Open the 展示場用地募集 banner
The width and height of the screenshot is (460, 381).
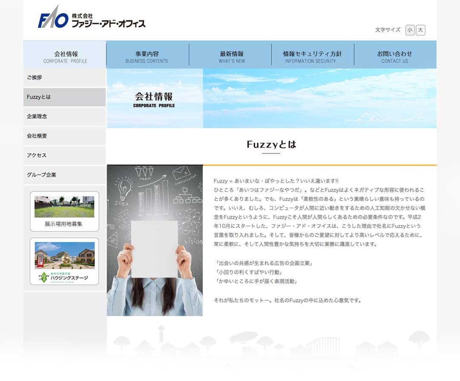click(x=65, y=212)
